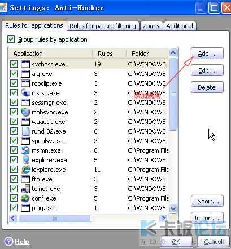Uncheck the alg.exe rule checkbox
This screenshot has width=231, height=249.
(x=14, y=74)
